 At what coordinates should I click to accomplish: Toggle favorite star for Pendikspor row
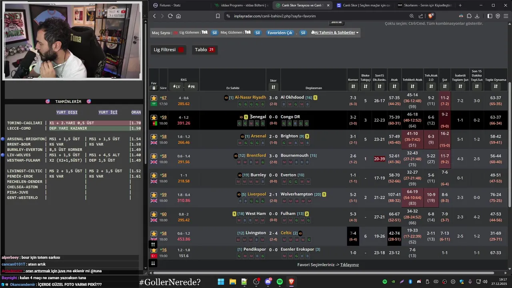[x=154, y=250]
